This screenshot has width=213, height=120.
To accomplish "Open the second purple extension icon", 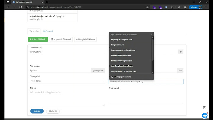I will click(160, 7).
